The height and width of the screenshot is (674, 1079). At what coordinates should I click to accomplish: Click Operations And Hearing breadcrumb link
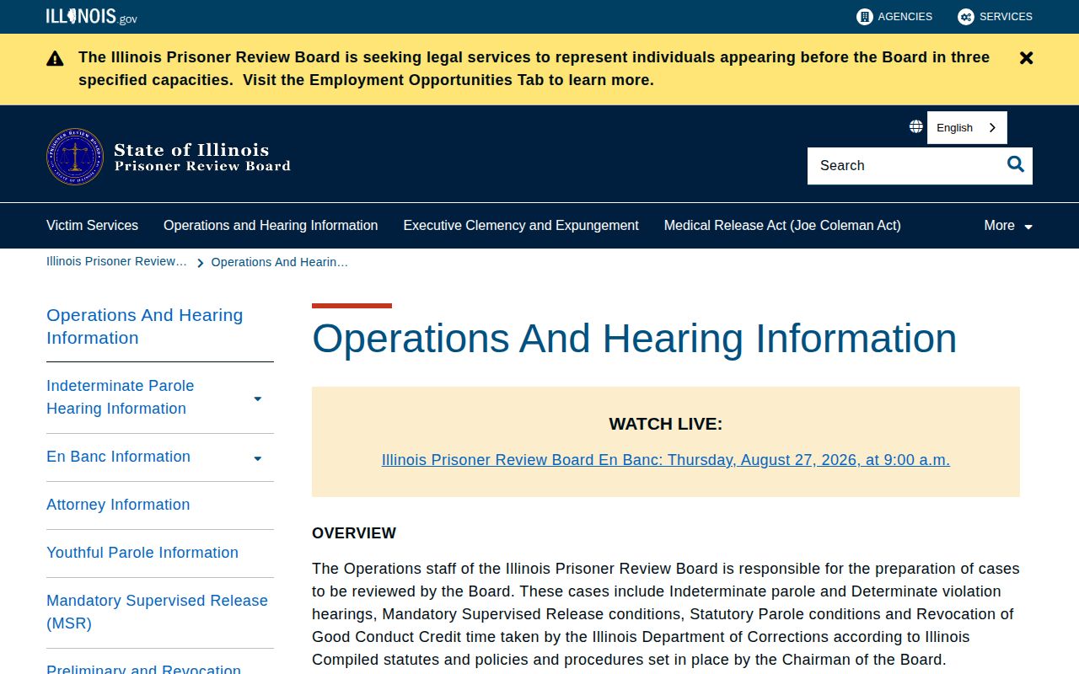pyautogui.click(x=279, y=262)
